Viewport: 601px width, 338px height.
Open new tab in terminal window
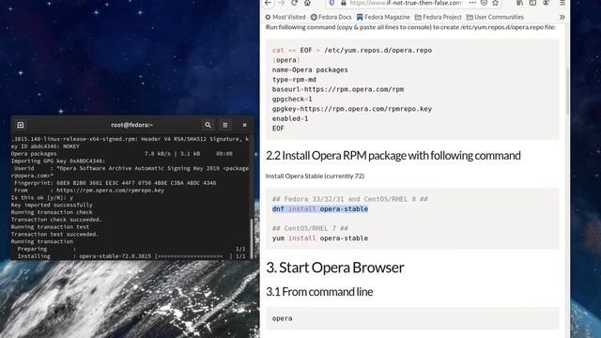tap(21, 125)
